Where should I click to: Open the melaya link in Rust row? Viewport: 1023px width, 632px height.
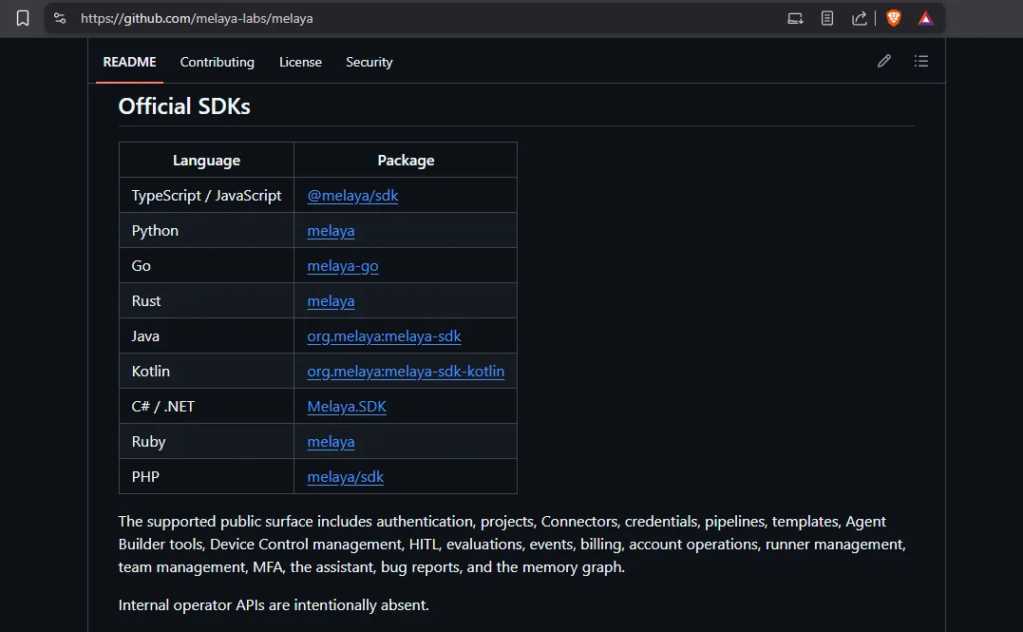click(x=331, y=301)
